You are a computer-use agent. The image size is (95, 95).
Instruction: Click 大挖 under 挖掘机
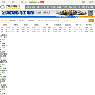point(2,31)
